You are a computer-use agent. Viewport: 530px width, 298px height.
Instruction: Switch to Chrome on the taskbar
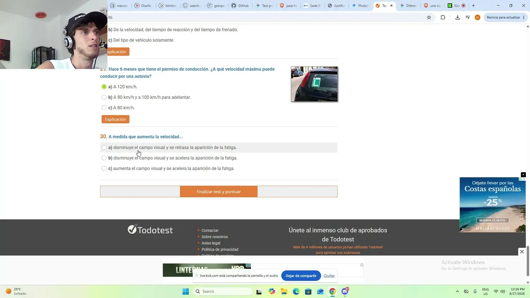[x=332, y=291]
